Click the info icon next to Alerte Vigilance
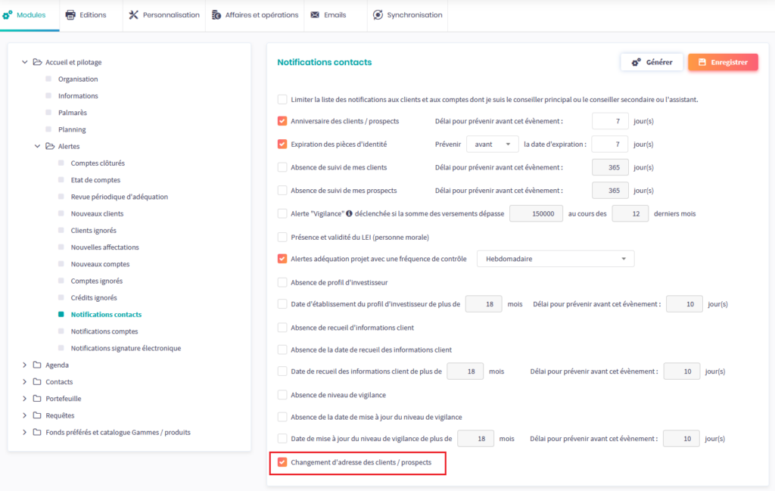Viewport: 775px width, 491px height. coord(349,214)
